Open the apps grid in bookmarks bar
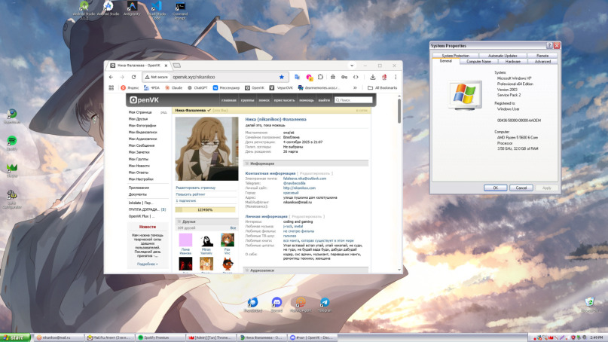The width and height of the screenshot is (608, 342). [112, 88]
